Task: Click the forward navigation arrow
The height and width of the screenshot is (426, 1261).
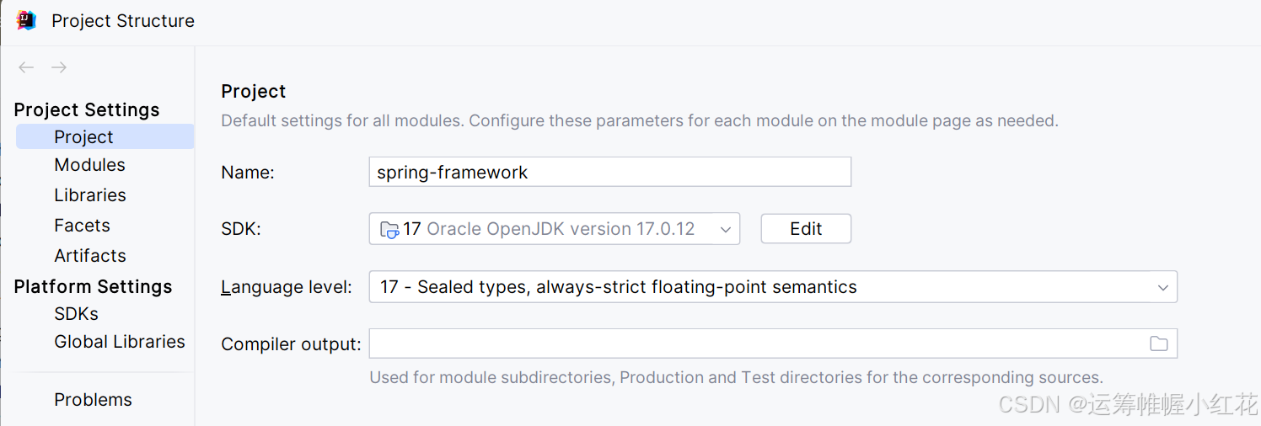Action: 58,67
